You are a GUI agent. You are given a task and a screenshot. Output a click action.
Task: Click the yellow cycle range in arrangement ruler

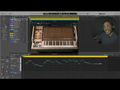point(54,17)
